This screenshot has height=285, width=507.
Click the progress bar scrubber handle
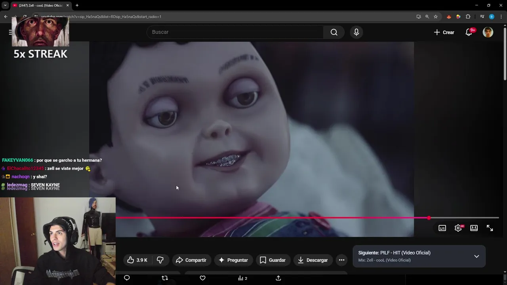pos(429,218)
